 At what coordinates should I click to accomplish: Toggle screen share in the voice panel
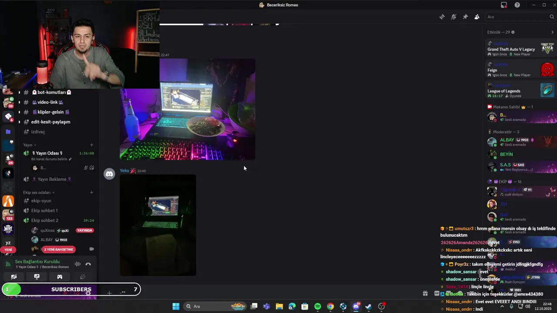point(37,276)
